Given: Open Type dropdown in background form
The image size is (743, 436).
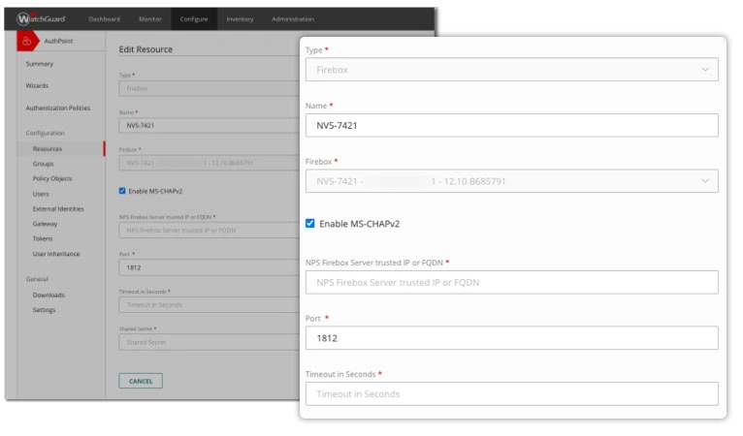Looking at the screenshot, I should pos(209,88).
